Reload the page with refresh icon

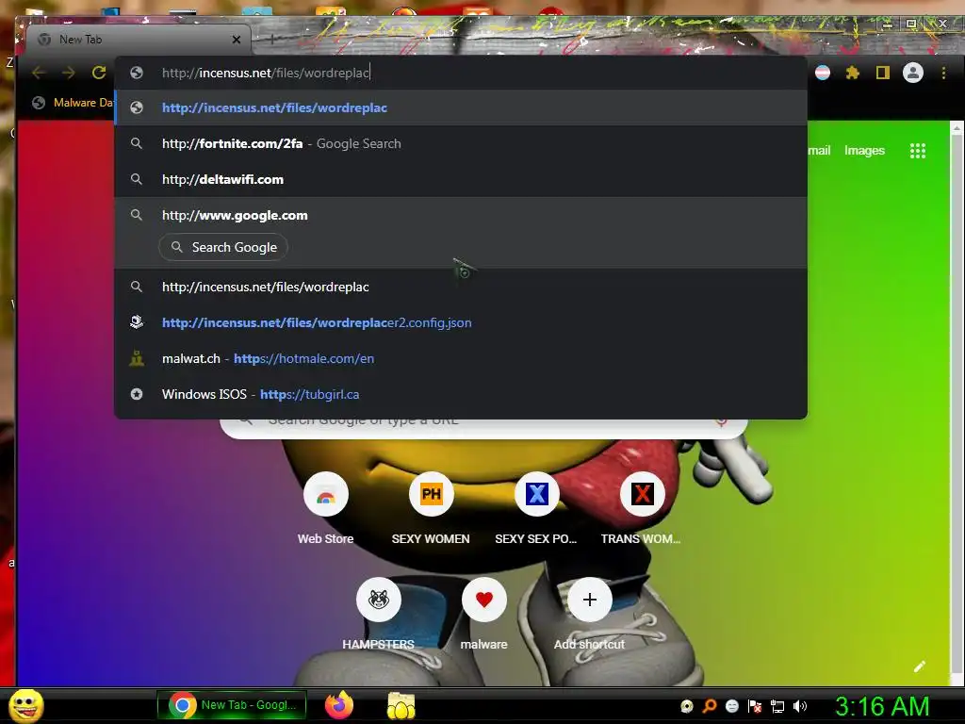point(99,73)
